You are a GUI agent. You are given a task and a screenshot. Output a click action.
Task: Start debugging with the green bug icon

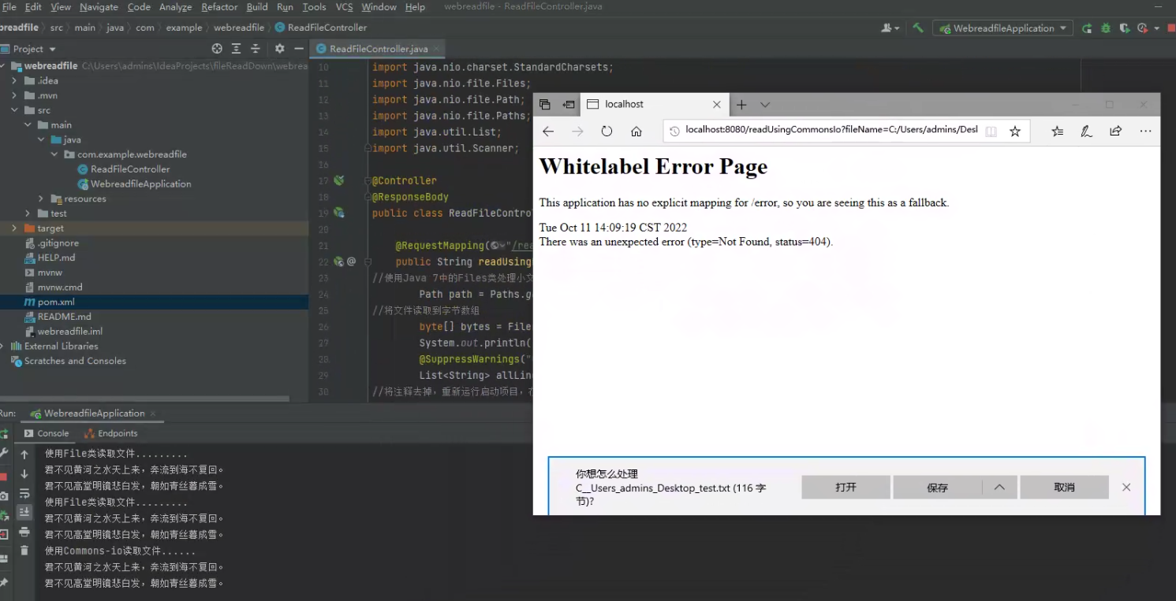tap(1106, 28)
